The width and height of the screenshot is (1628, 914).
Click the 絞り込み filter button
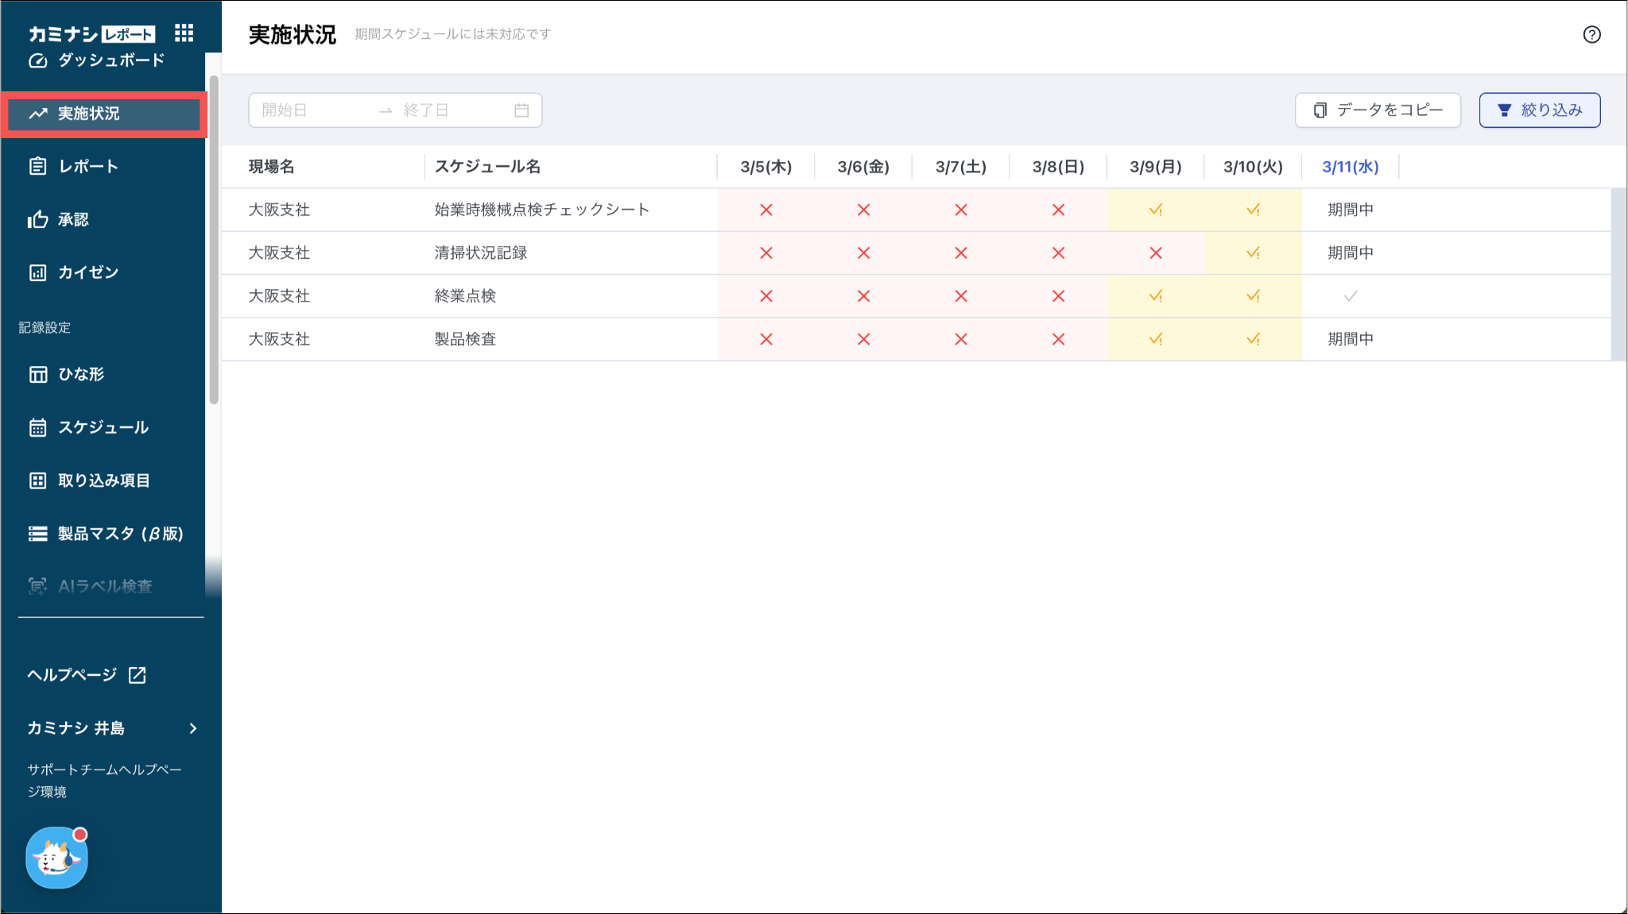click(1539, 110)
